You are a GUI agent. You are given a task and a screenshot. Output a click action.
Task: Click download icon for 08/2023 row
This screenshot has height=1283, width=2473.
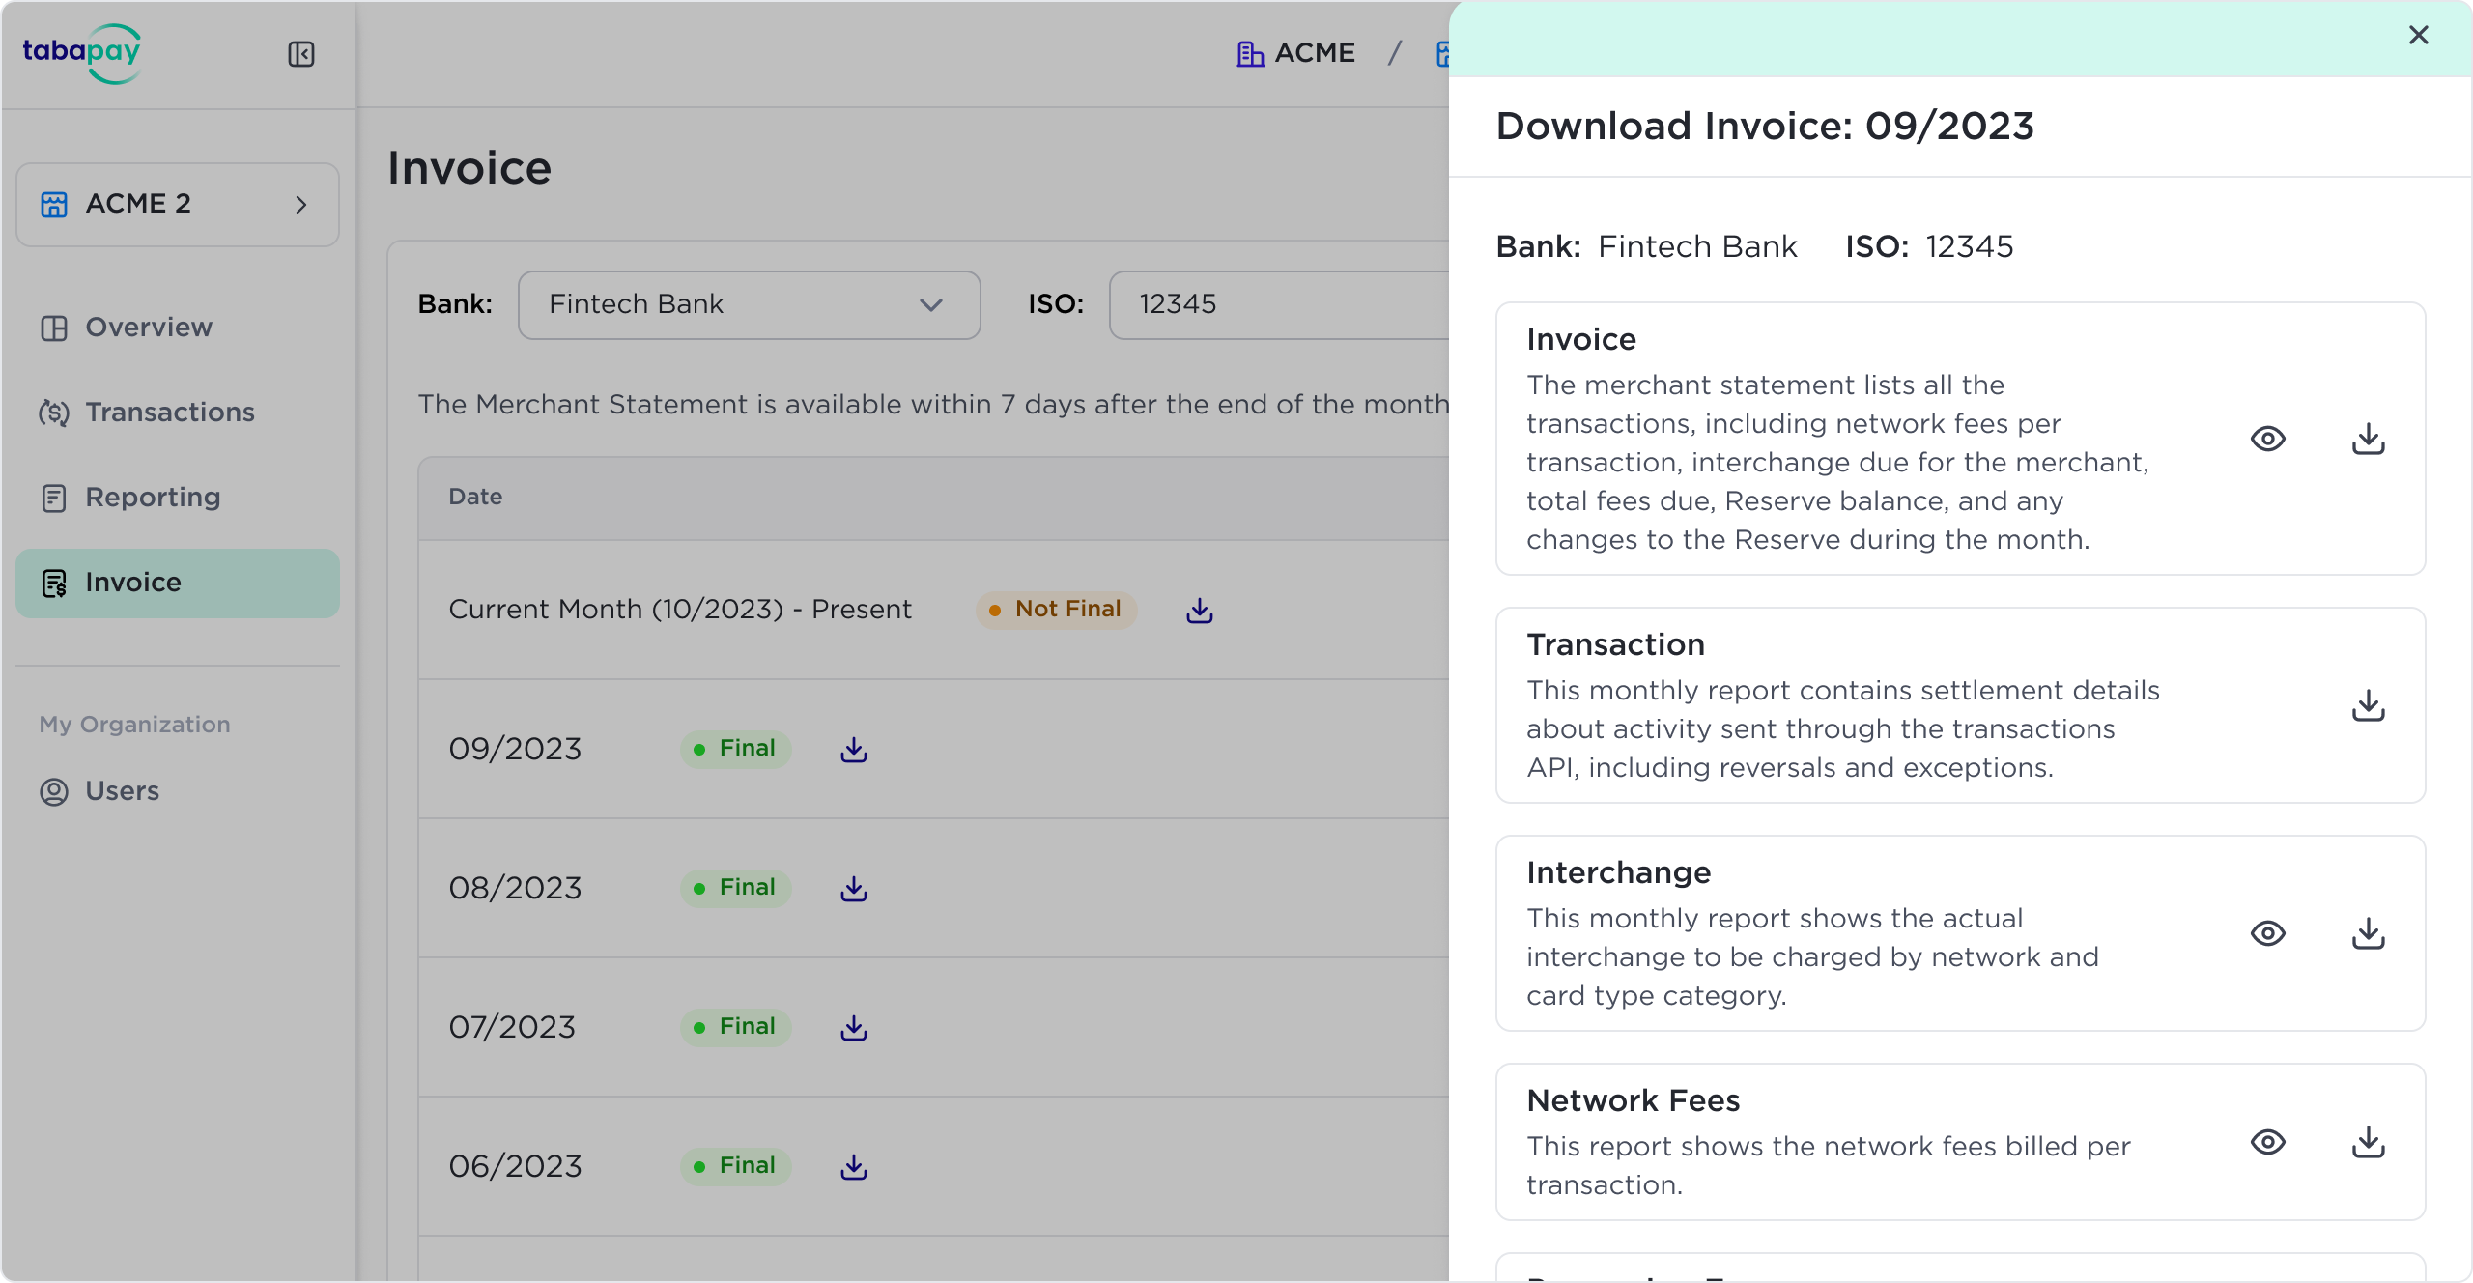click(x=854, y=889)
